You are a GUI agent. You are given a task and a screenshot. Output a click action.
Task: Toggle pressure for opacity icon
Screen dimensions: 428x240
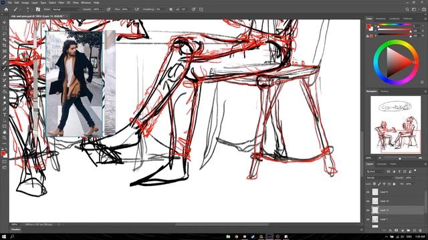(x=108, y=9)
